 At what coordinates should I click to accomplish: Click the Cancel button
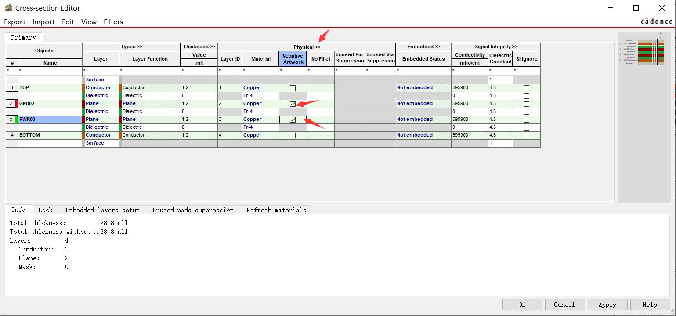click(564, 305)
